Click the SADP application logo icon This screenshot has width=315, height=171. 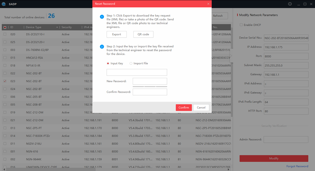pos(3,4)
